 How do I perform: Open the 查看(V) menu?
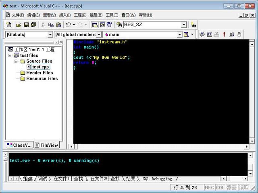49,15
